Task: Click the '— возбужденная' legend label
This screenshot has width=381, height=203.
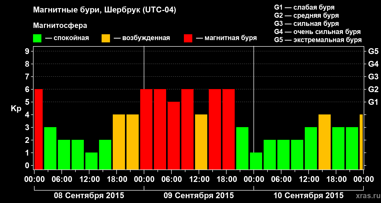Action: click(x=142, y=38)
